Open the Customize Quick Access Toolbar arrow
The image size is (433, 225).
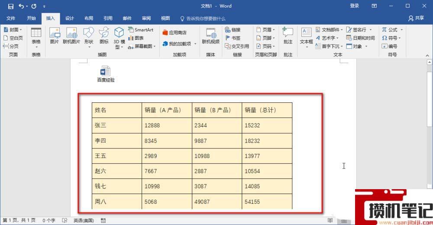(x=44, y=6)
